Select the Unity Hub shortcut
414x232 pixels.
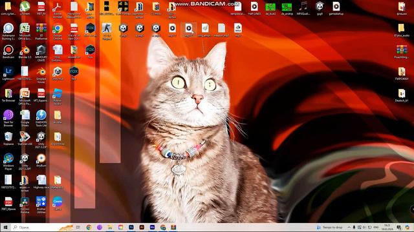pos(58,73)
